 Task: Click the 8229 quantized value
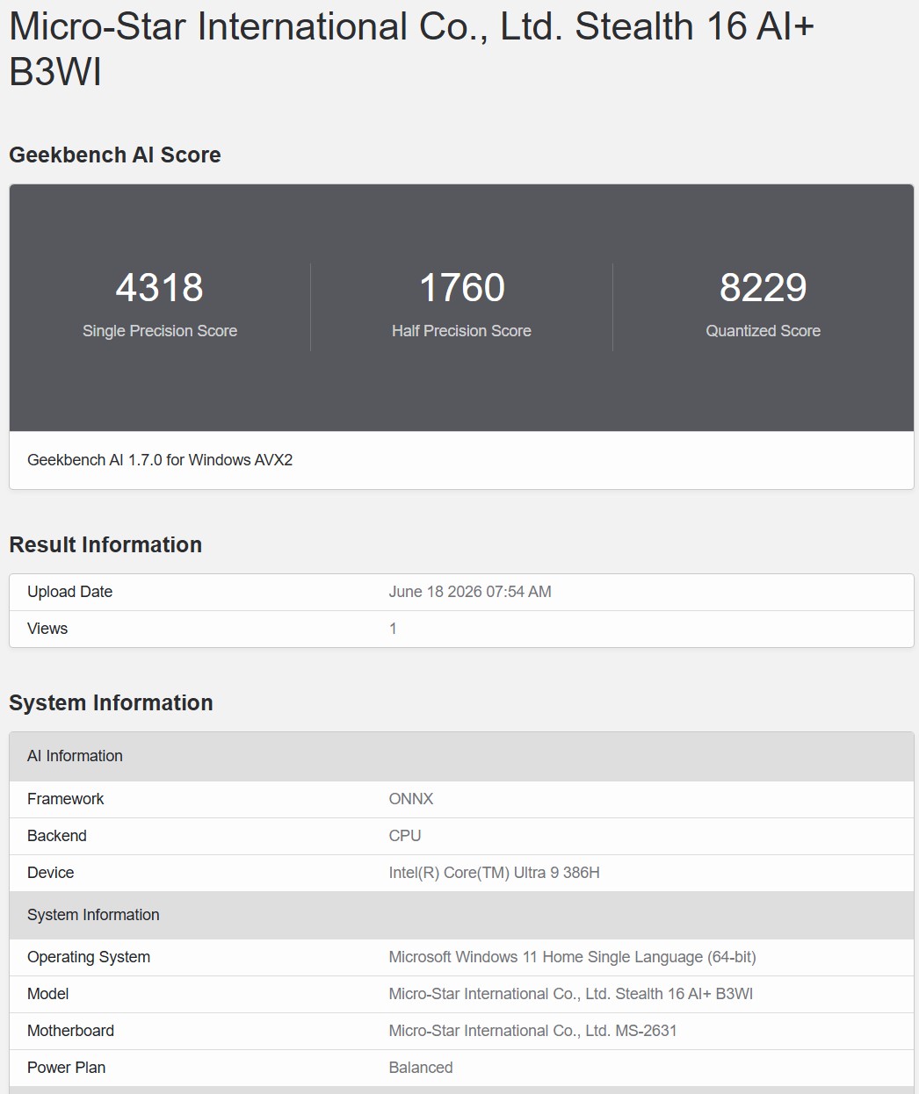click(763, 287)
